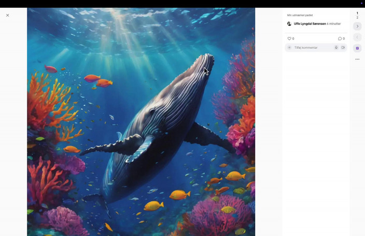Like the post with the heart icon

click(x=289, y=38)
